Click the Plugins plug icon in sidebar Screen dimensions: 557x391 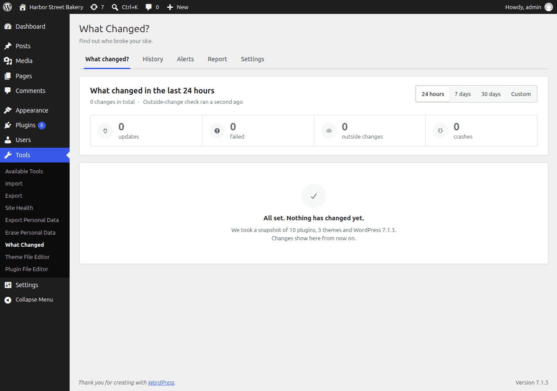[8, 125]
